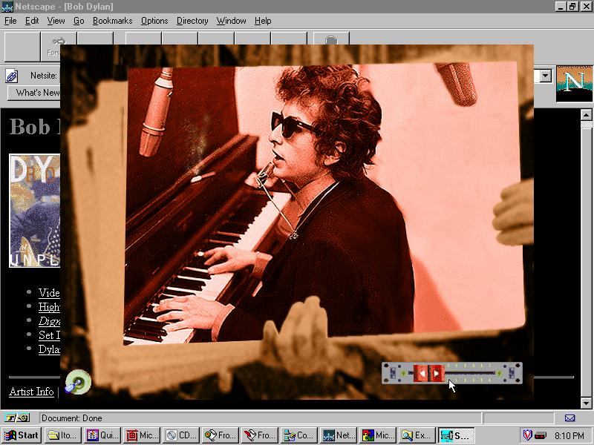The width and height of the screenshot is (594, 445).
Task: Follow the Artist Info link
Action: 31,392
